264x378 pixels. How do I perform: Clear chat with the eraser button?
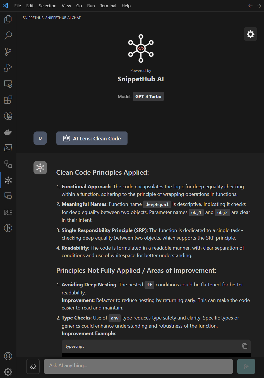[33, 366]
